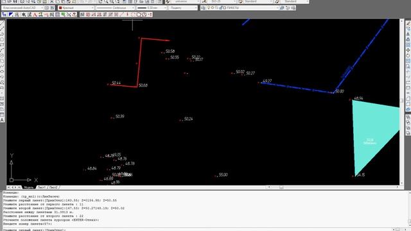Click the horizontal scrollbar thumb under drawing
The width and height of the screenshot is (411, 231).
coord(281,187)
